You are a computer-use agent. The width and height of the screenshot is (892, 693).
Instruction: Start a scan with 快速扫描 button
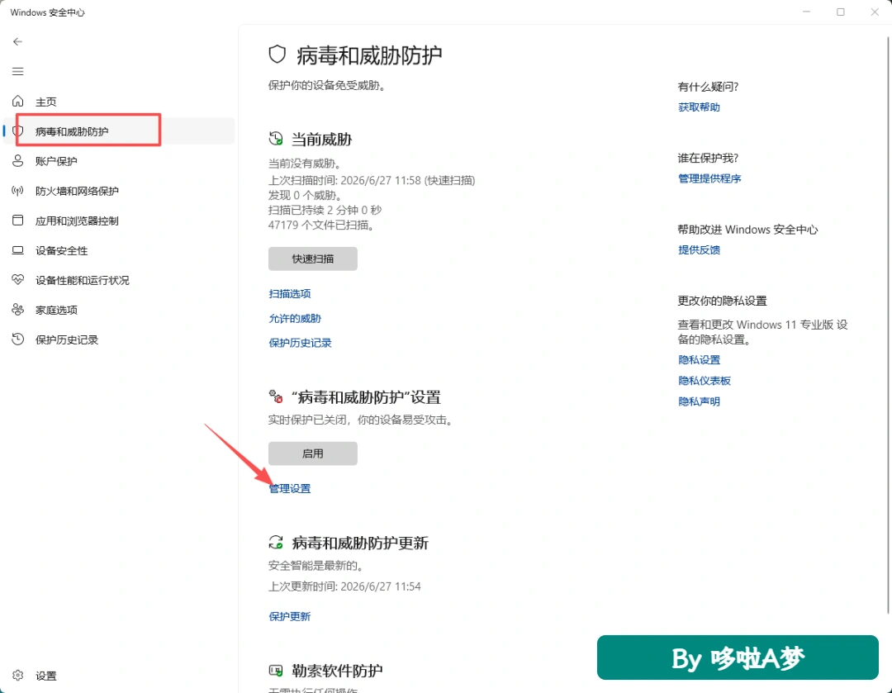[313, 259]
